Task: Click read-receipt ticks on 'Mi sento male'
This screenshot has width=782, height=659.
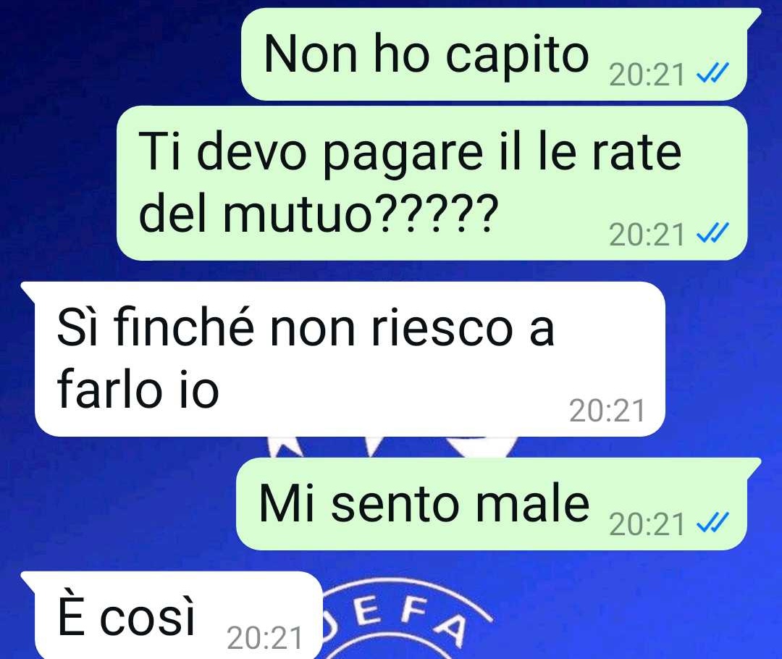Action: pyautogui.click(x=712, y=522)
